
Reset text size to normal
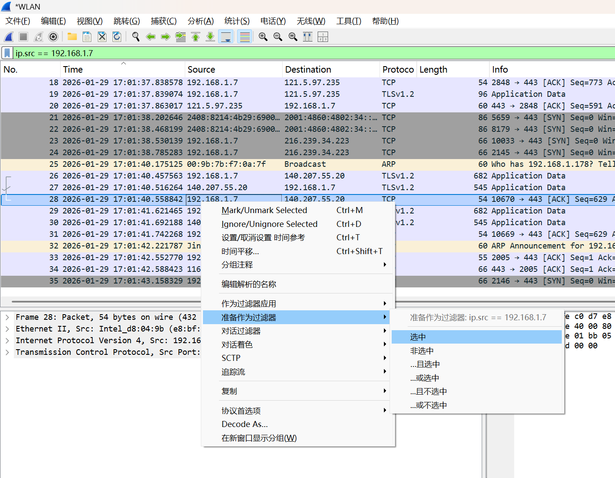pos(293,37)
